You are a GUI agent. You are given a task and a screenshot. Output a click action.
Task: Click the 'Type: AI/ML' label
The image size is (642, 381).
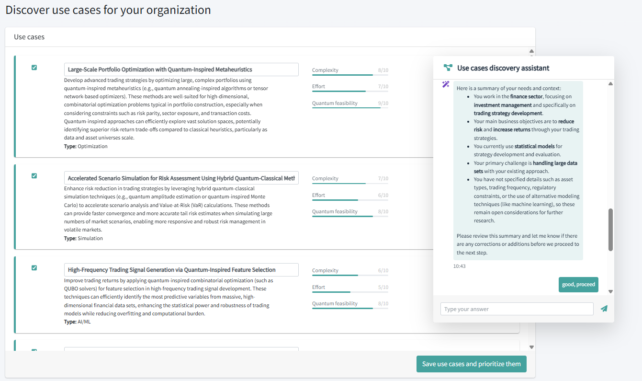[77, 322]
